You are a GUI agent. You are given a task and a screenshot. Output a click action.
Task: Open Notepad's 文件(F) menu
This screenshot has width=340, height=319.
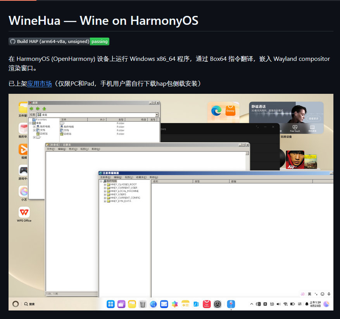(51, 149)
